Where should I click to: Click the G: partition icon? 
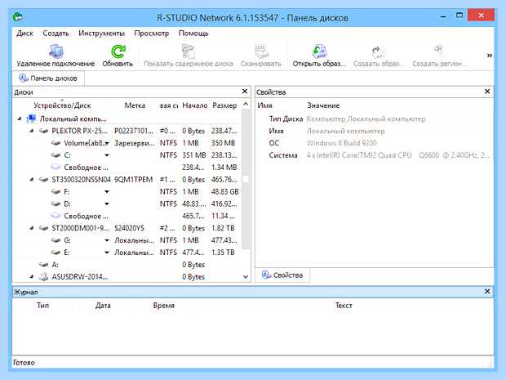55,240
